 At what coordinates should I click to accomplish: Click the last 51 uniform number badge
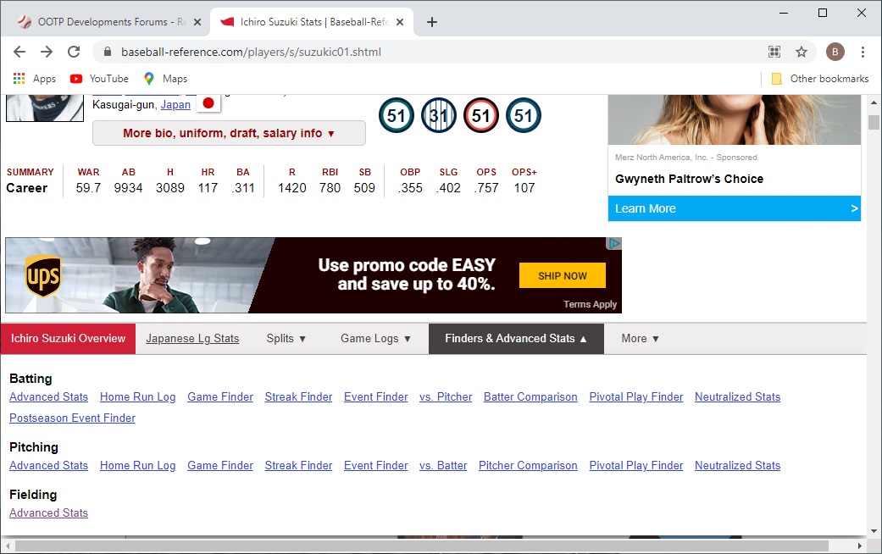point(523,115)
